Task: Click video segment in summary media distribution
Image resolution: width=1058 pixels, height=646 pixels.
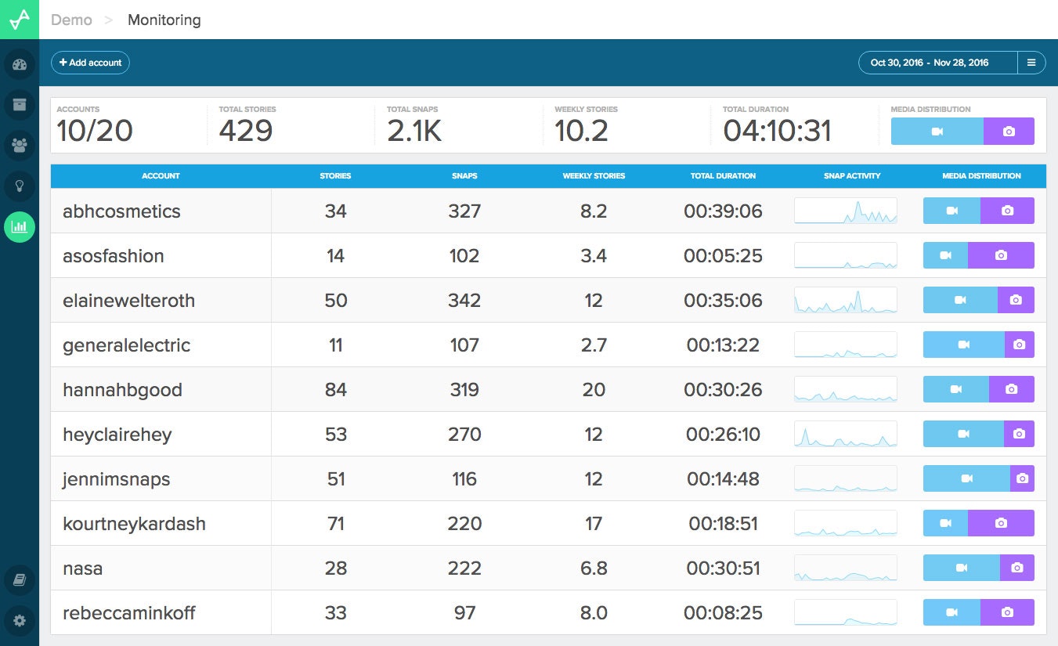Action: 937,132
